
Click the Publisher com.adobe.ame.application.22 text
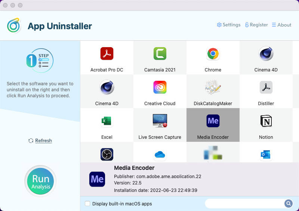[x=157, y=176]
